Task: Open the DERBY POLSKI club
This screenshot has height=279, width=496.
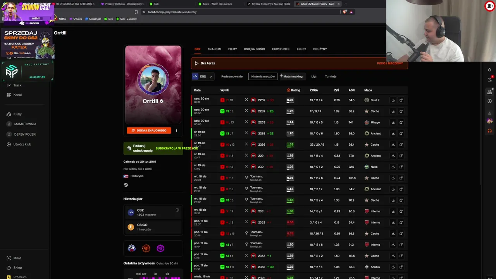Action: 25,134
